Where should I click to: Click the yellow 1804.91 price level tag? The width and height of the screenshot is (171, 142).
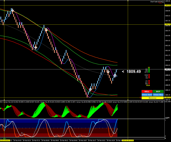tap(168, 98)
